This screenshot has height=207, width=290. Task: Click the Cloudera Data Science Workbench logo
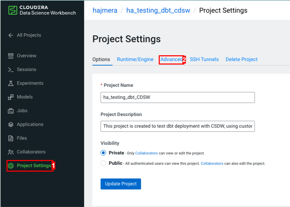pos(38,9)
